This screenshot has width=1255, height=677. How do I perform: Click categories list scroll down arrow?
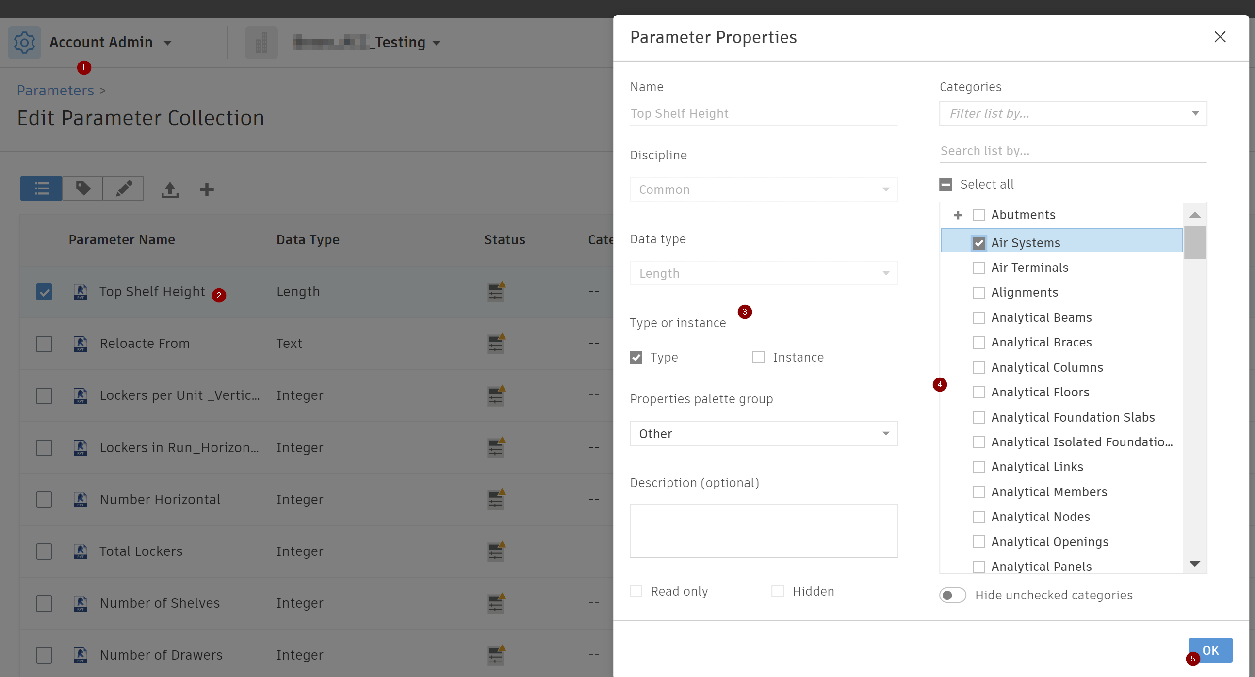point(1194,563)
